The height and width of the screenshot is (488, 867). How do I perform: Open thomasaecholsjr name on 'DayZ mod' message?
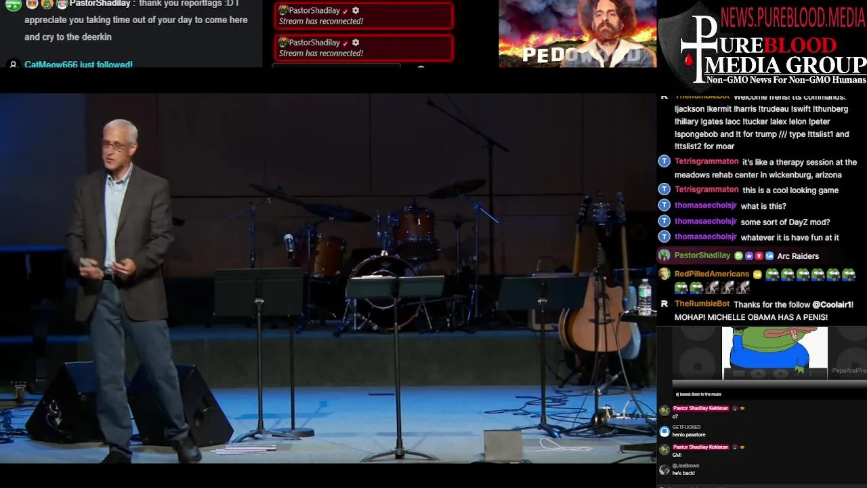point(706,221)
